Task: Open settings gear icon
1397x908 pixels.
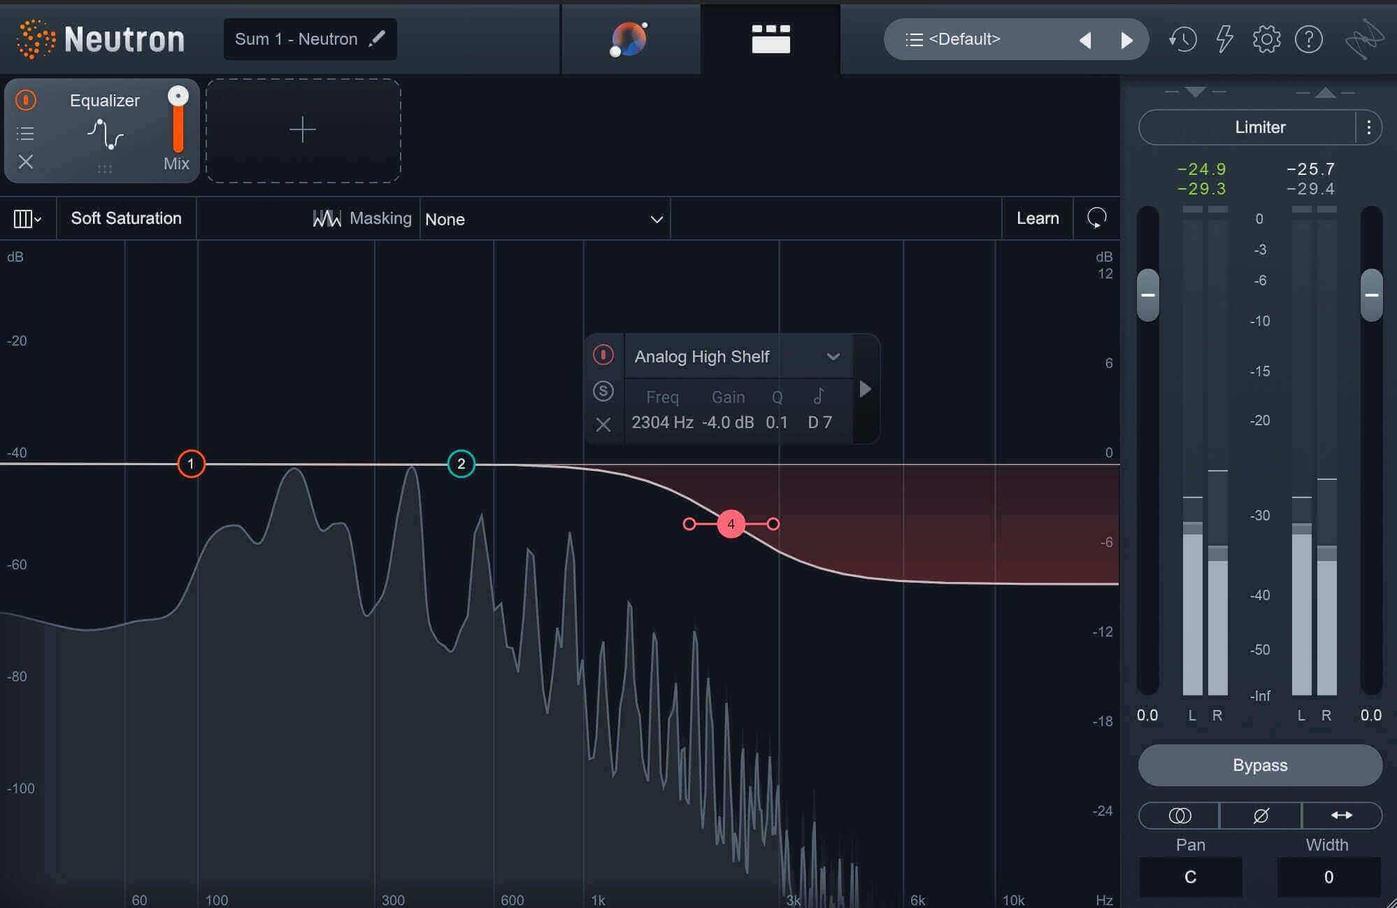Action: point(1266,39)
